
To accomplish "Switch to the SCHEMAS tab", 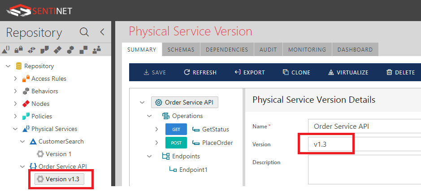I will tap(181, 50).
